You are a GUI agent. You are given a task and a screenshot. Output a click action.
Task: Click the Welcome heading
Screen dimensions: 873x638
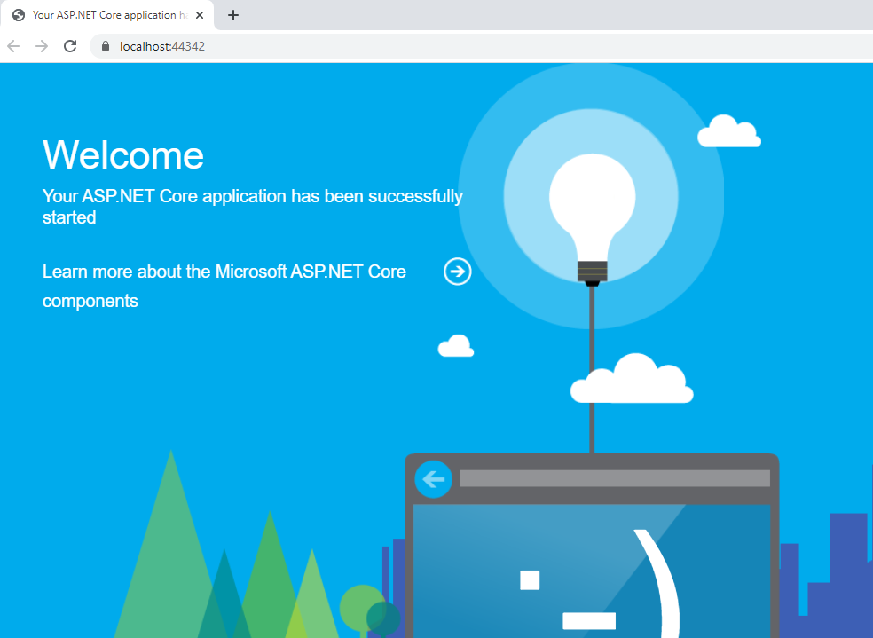[122, 155]
